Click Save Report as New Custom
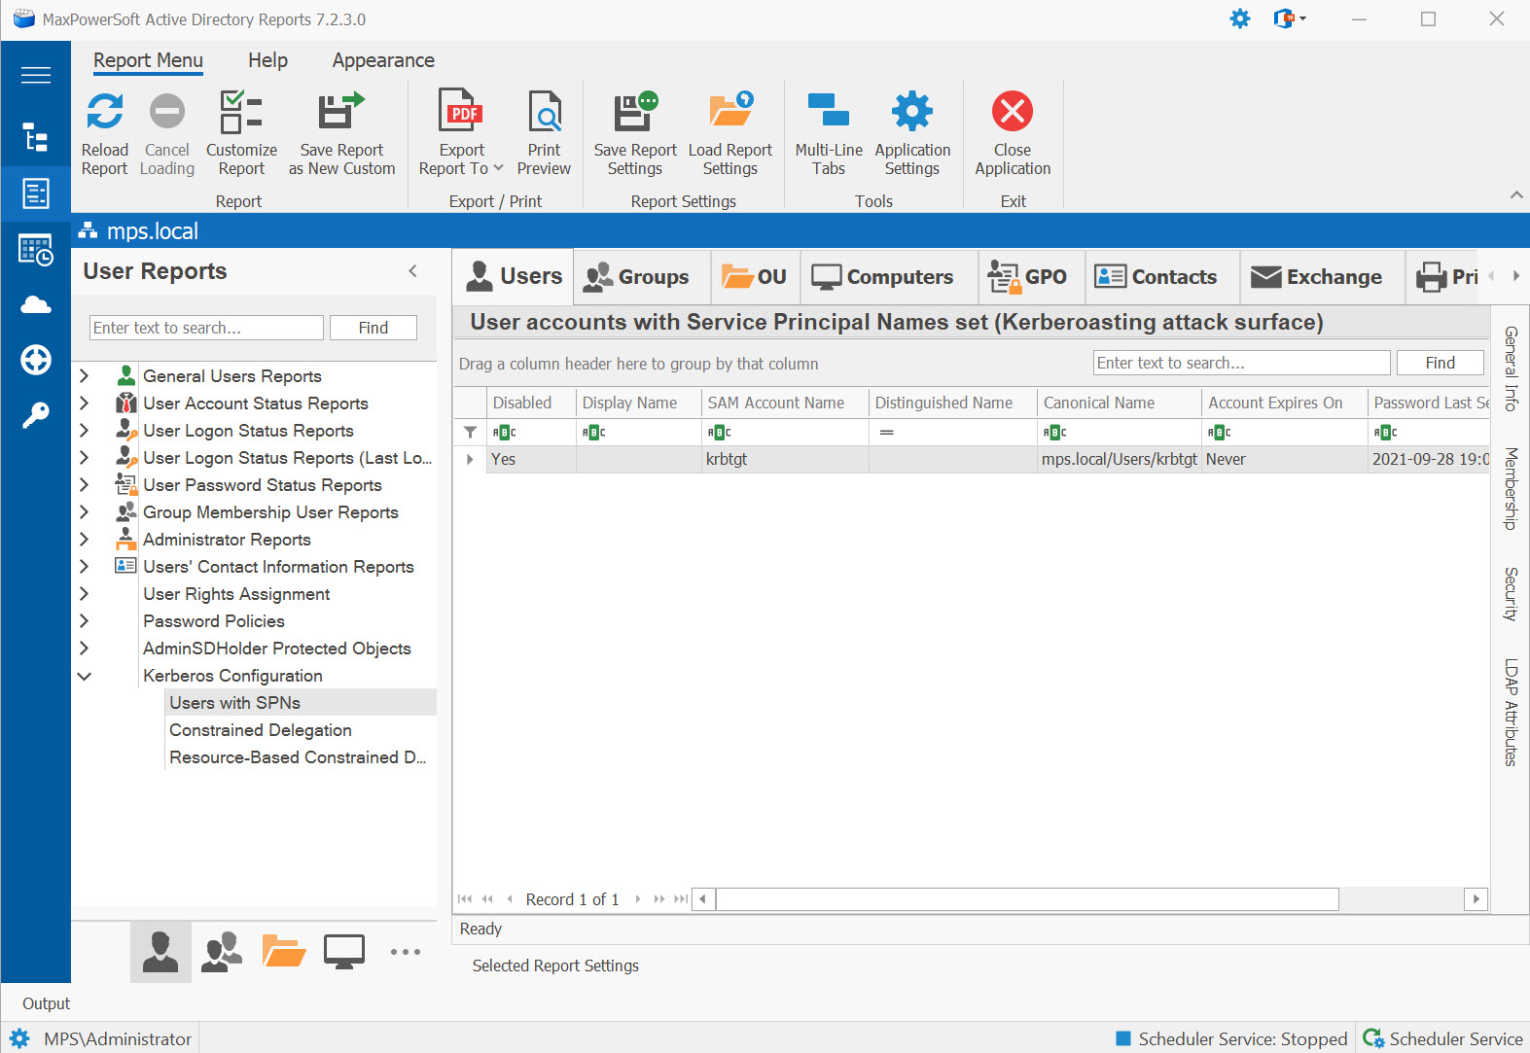Viewport: 1530px width, 1053px height. (x=341, y=134)
